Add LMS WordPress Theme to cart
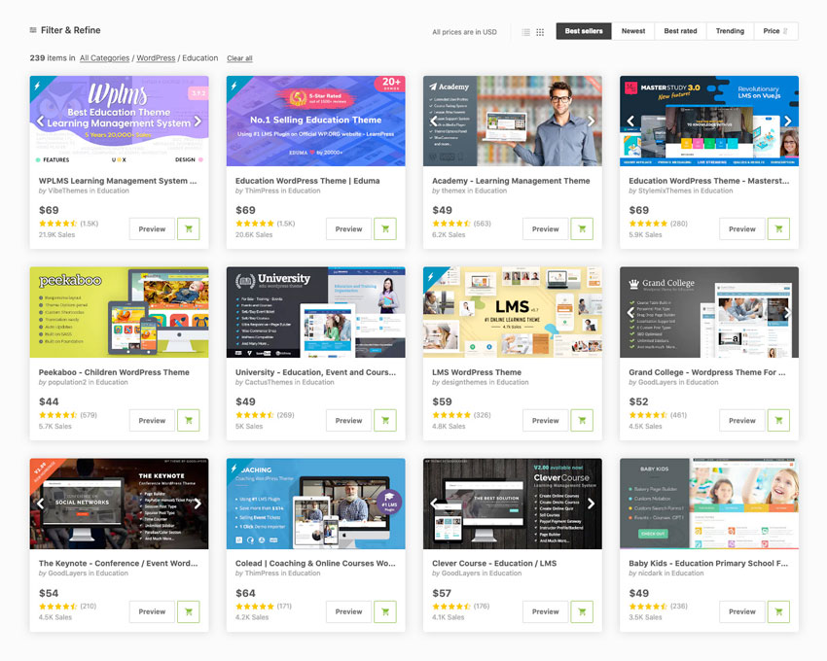The width and height of the screenshot is (827, 661). [x=582, y=421]
